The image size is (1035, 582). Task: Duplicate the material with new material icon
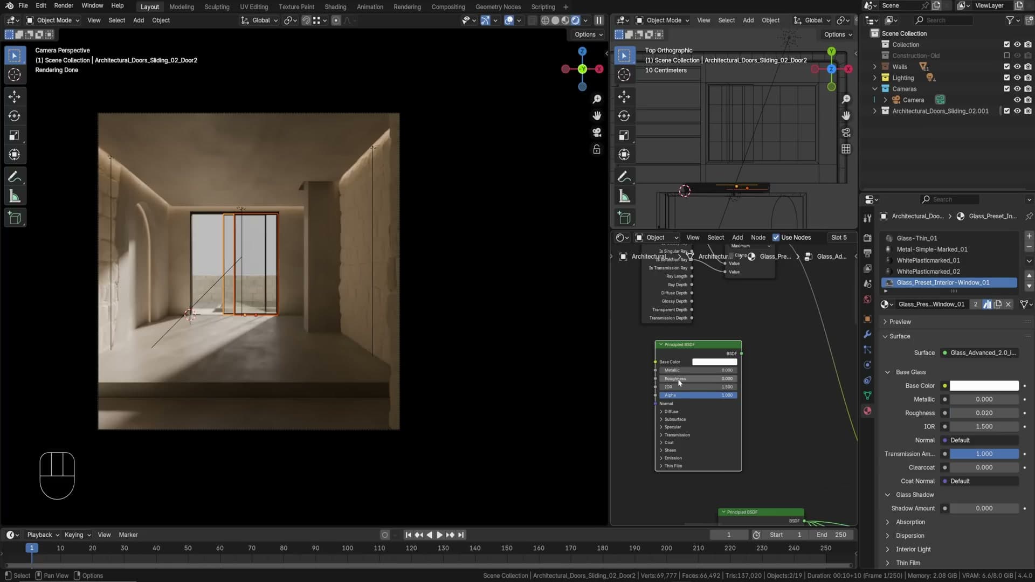point(998,304)
